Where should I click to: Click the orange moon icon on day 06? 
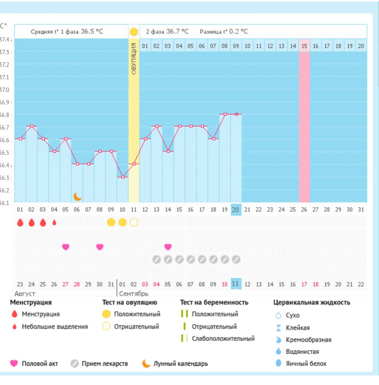coord(77,197)
